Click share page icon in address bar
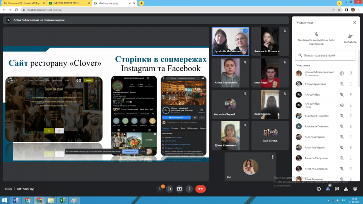The height and width of the screenshot is (204, 363). click(x=333, y=10)
